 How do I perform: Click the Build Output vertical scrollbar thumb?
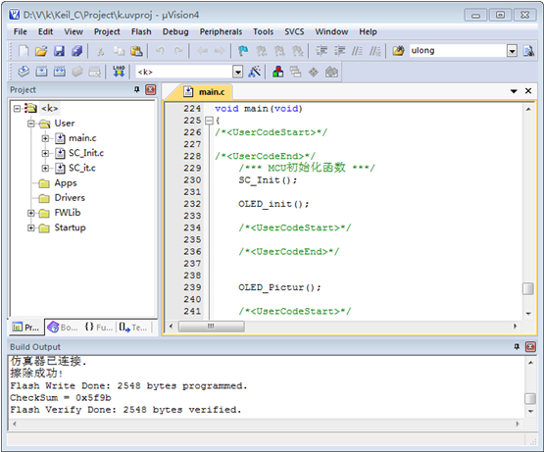pos(530,398)
